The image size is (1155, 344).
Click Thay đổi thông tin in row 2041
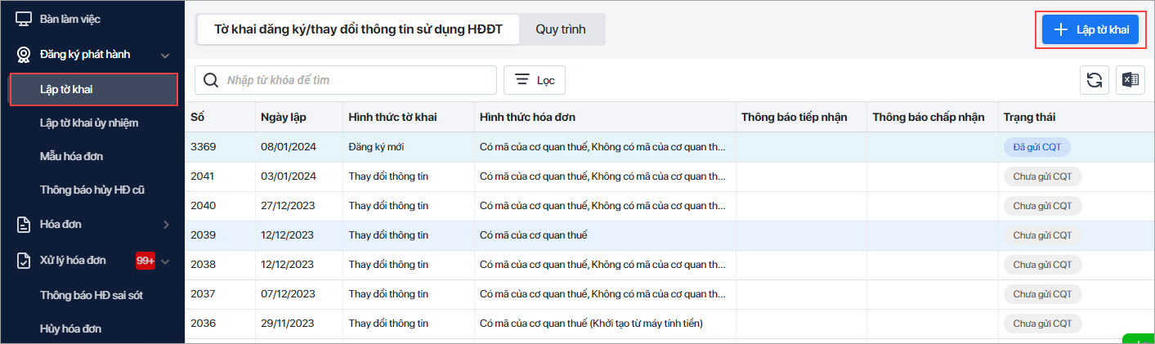click(388, 176)
